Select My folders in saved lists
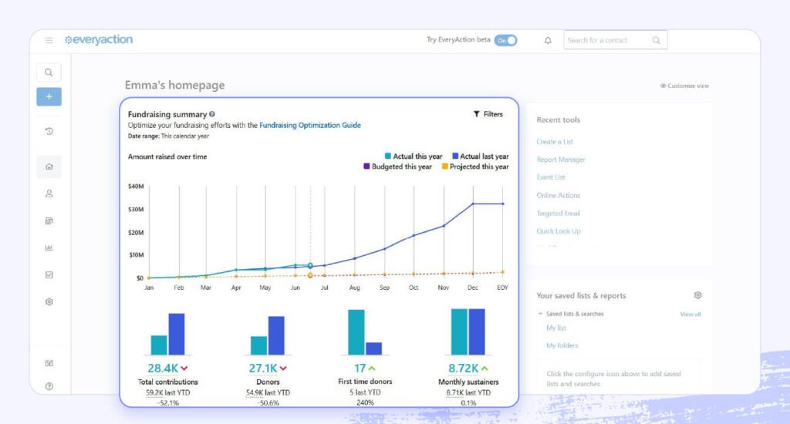Image resolution: width=790 pixels, height=424 pixels. [x=562, y=345]
